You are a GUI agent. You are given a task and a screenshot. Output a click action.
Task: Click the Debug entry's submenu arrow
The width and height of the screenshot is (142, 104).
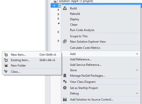[x=137, y=93]
